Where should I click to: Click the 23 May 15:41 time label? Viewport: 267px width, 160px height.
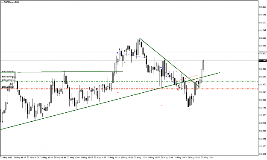tap(60, 157)
